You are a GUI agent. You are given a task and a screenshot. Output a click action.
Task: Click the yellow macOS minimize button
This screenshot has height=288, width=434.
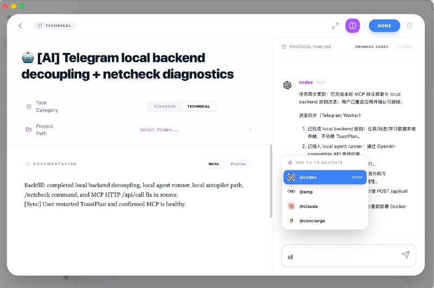pos(13,6)
